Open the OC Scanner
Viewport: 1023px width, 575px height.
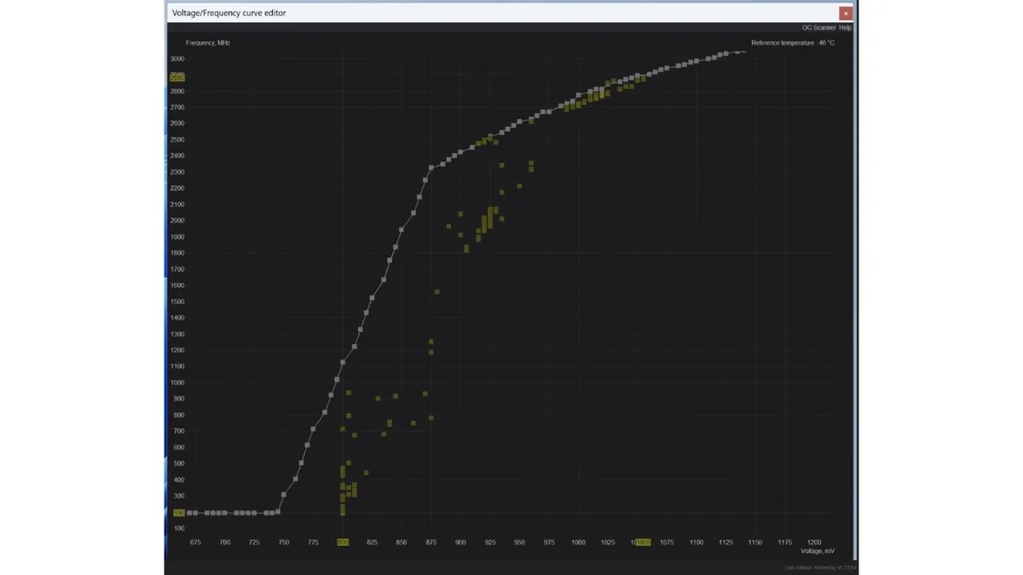point(819,27)
